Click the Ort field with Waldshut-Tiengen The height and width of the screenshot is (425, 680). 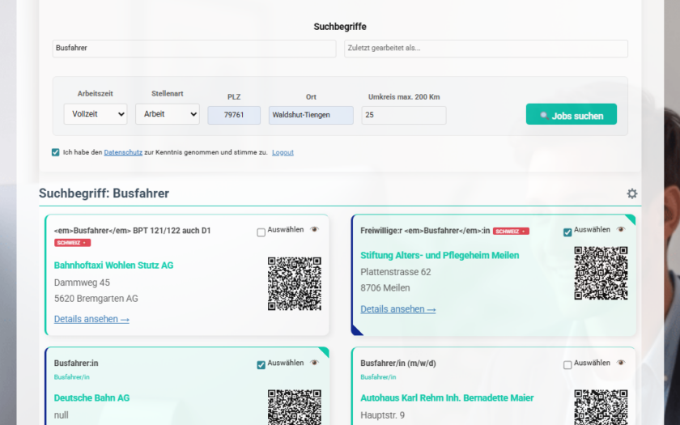tap(311, 115)
